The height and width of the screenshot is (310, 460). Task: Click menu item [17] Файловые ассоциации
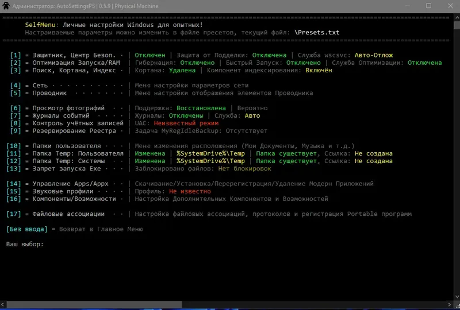(x=55, y=214)
